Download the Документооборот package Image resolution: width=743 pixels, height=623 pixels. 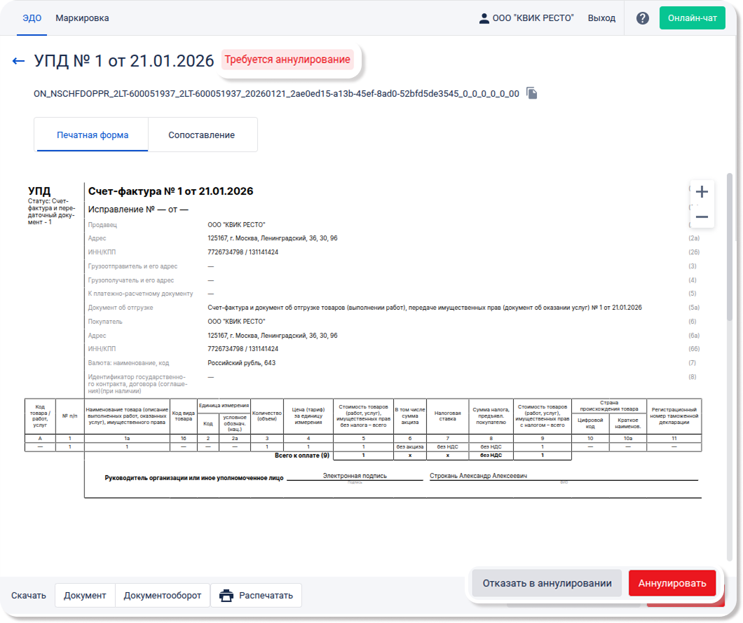[x=163, y=596]
